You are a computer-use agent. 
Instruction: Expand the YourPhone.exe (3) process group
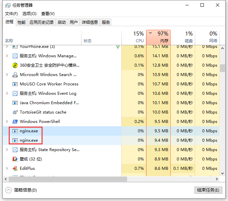tap(7, 47)
